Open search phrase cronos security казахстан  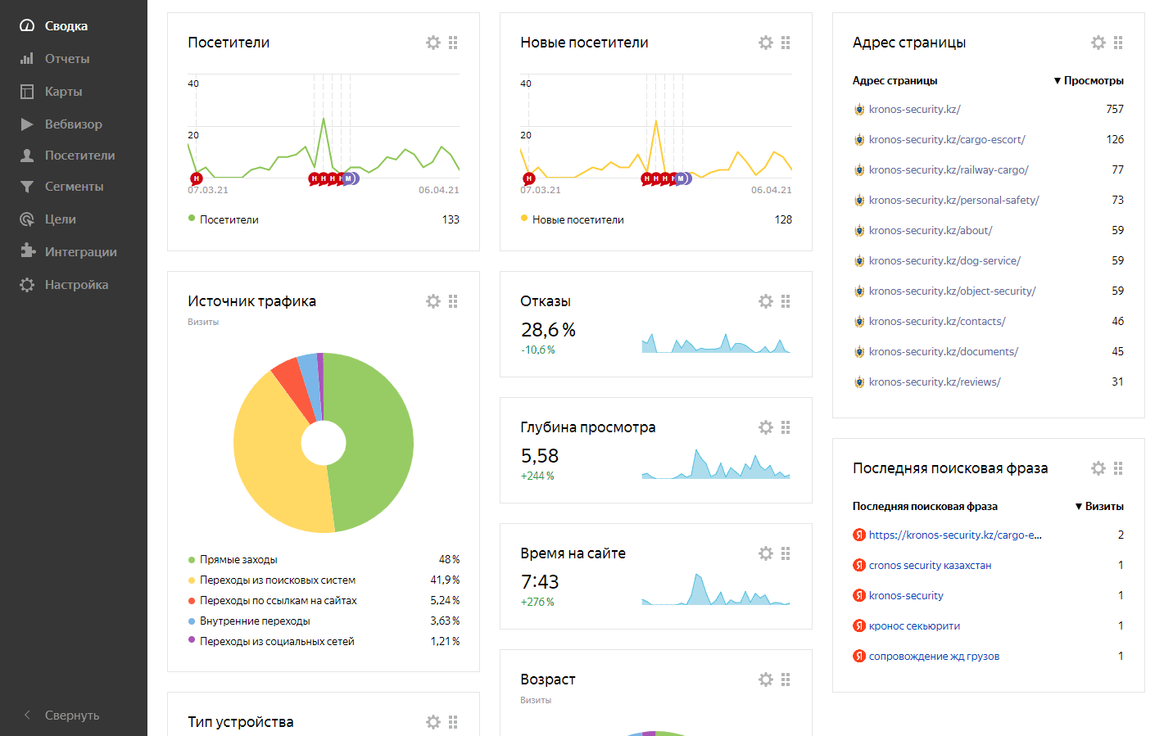click(x=930, y=565)
